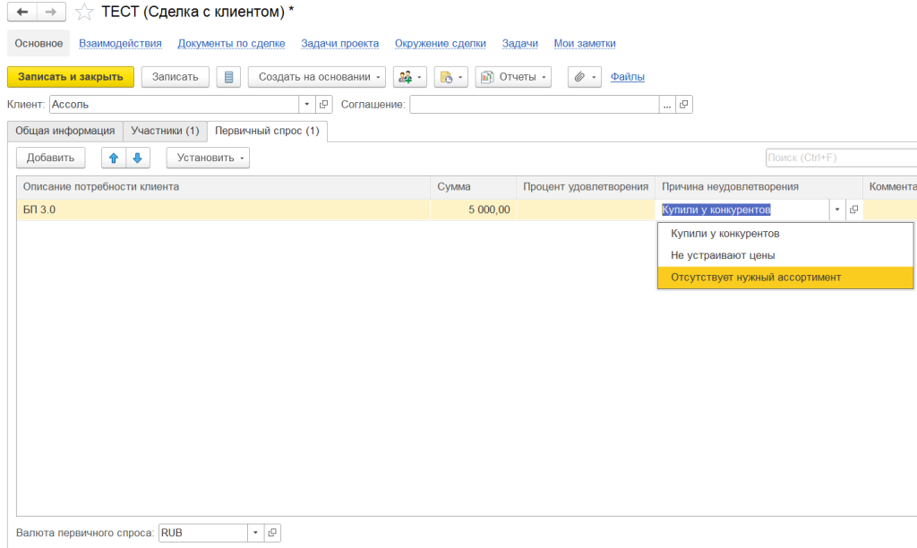The image size is (917, 548).
Task: Open the Основное section
Action: (x=39, y=43)
